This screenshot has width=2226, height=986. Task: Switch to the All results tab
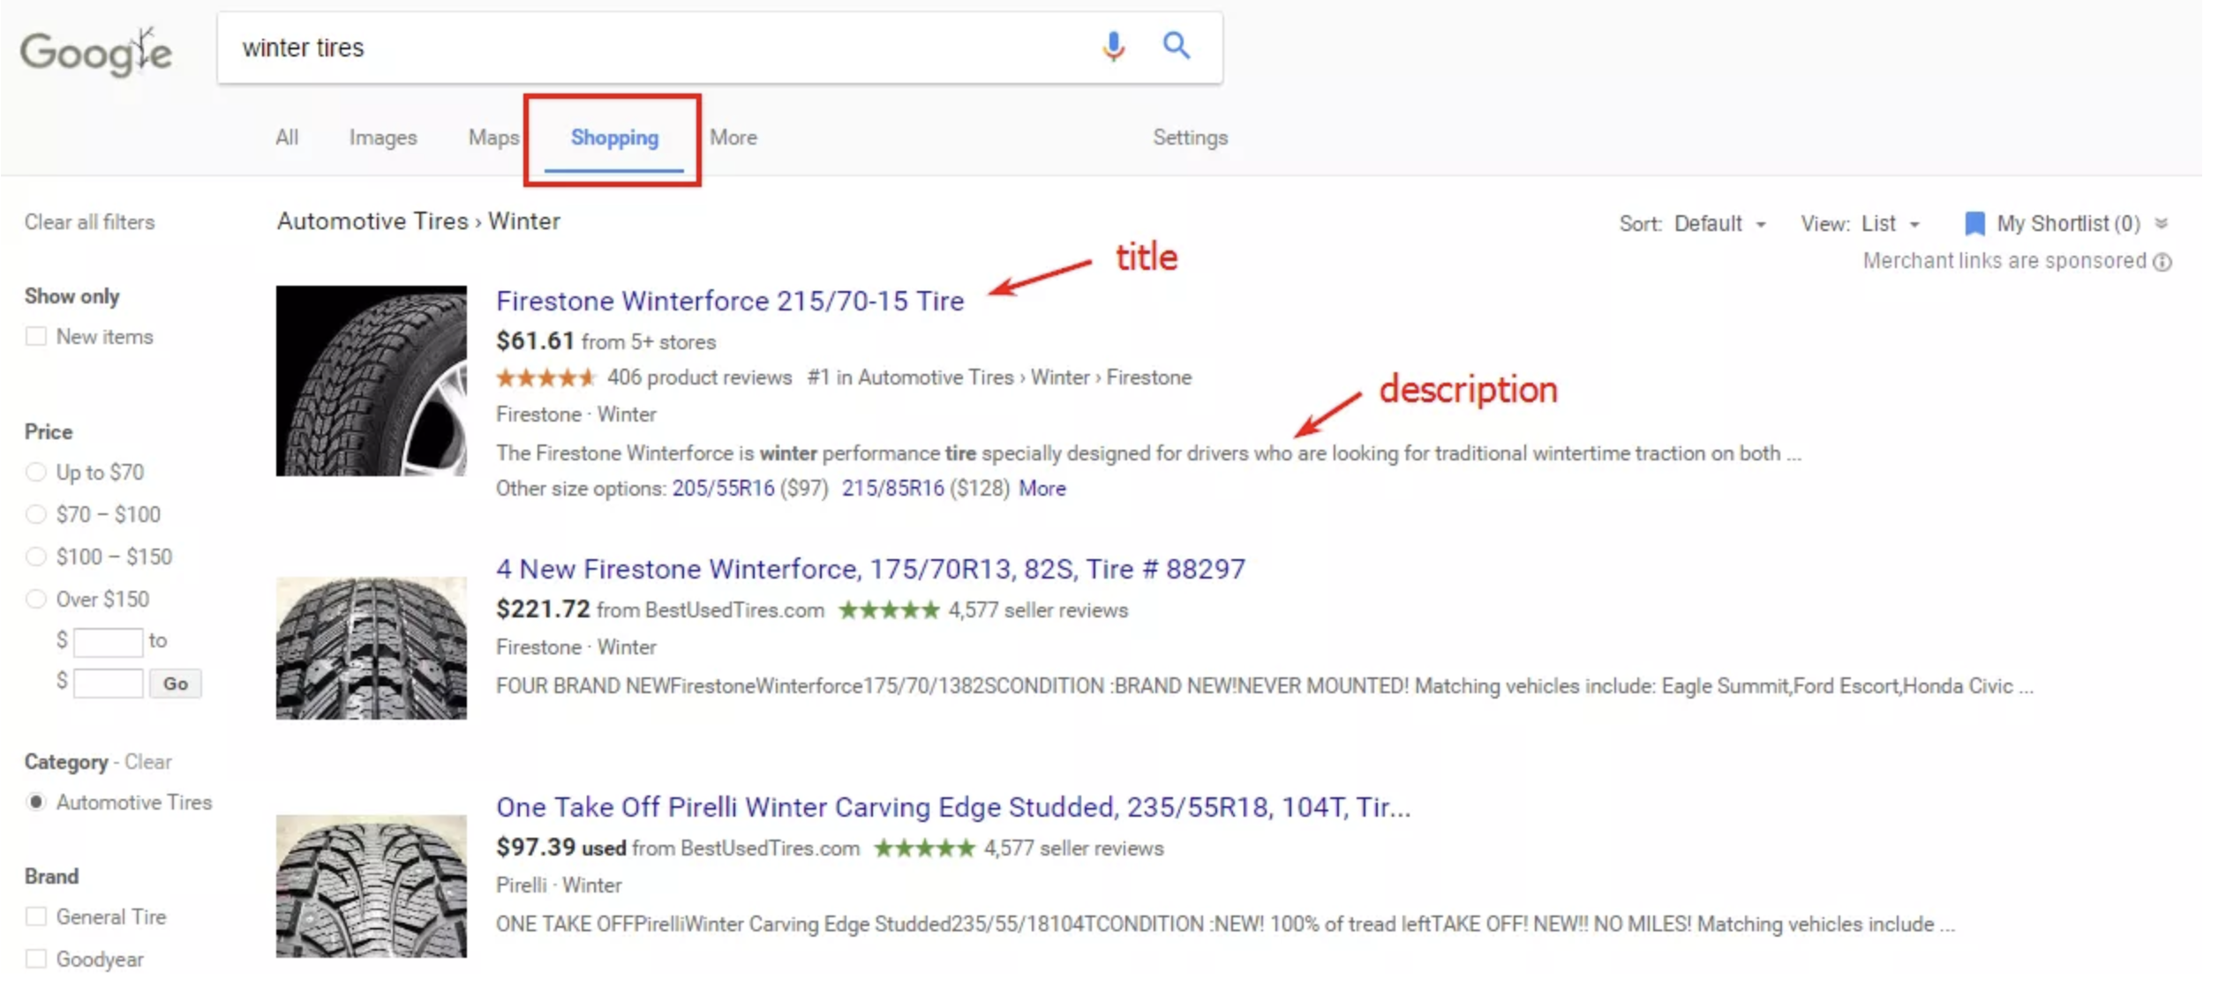(287, 138)
